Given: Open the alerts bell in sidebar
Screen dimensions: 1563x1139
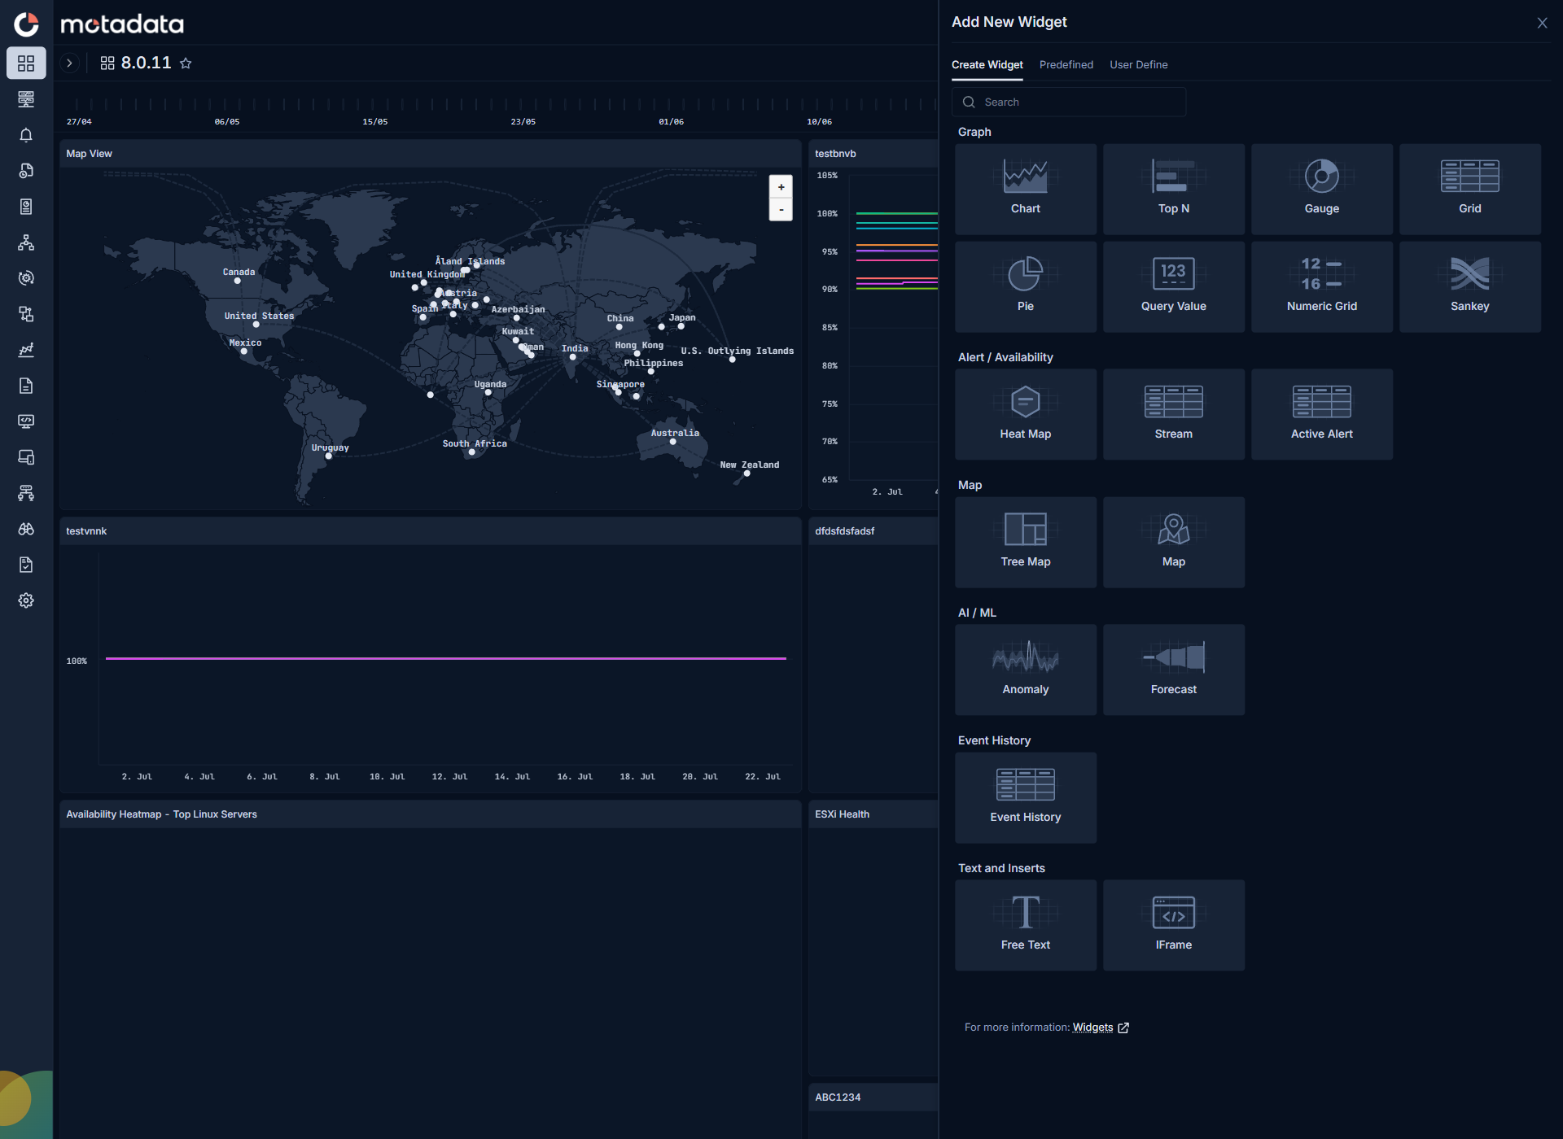Looking at the screenshot, I should click(x=26, y=135).
